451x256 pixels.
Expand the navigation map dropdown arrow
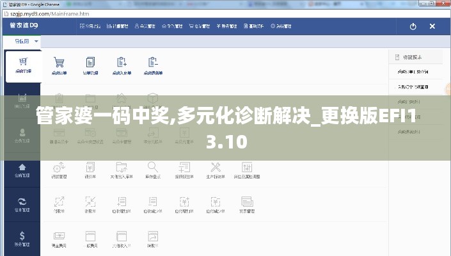point(36,41)
